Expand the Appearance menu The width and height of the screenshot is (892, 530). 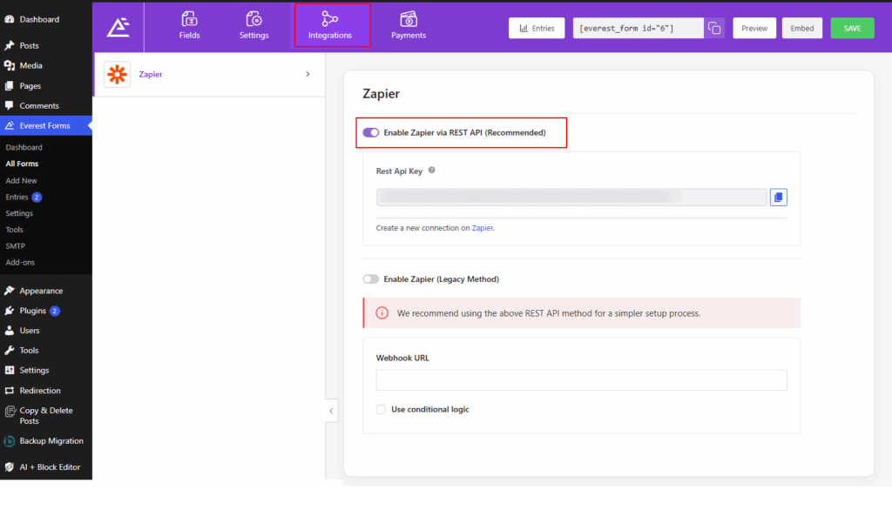(x=39, y=290)
